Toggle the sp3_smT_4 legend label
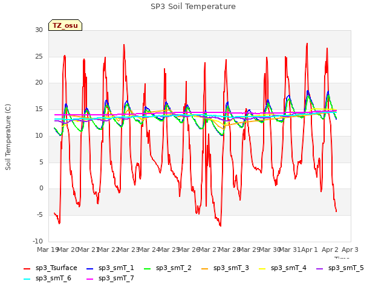This screenshot has width=387, height=290. pos(288,268)
